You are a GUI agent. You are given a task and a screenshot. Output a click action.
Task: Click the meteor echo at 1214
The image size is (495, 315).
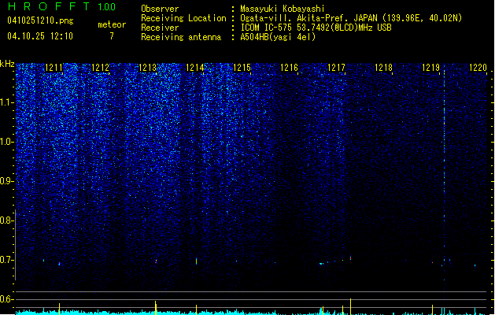[197, 261]
